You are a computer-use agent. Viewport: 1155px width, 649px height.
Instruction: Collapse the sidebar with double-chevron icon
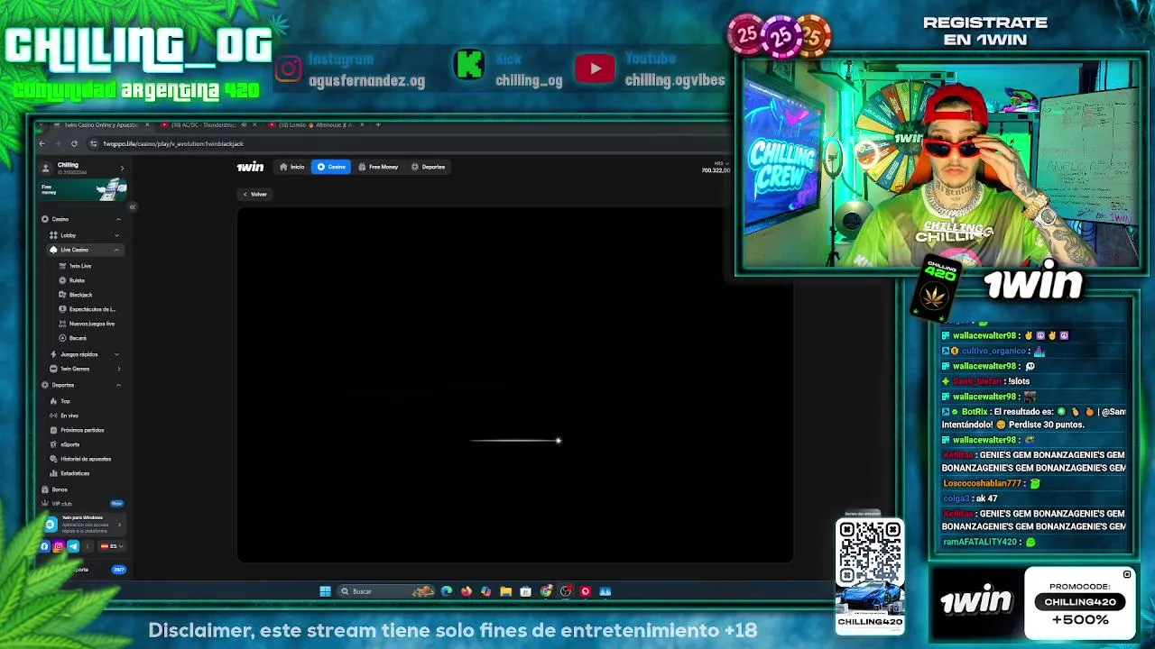point(132,207)
